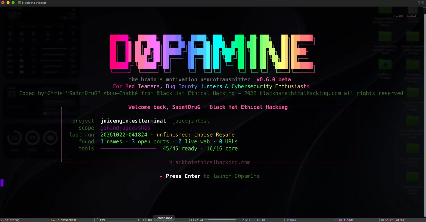This screenshot has width=426, height=222.
Task: Click the "3 open ports" count
Action: 150,141
